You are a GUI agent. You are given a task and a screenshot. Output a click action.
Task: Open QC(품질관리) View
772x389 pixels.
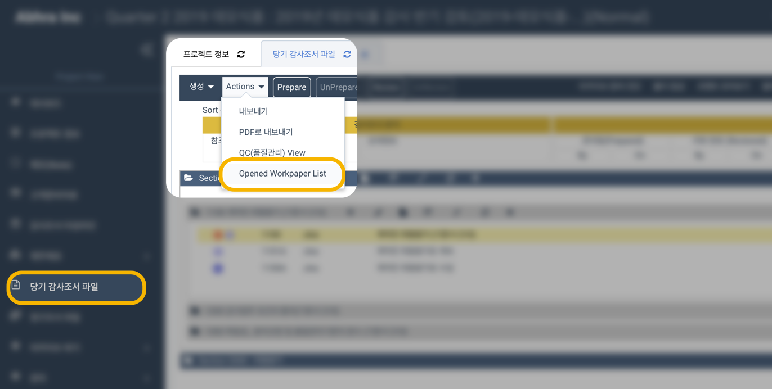(x=272, y=152)
